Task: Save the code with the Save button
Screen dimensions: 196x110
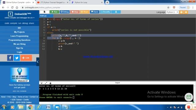Action: [x=95, y=12]
